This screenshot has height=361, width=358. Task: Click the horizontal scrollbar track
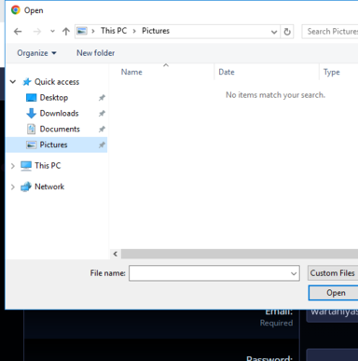tap(240, 254)
